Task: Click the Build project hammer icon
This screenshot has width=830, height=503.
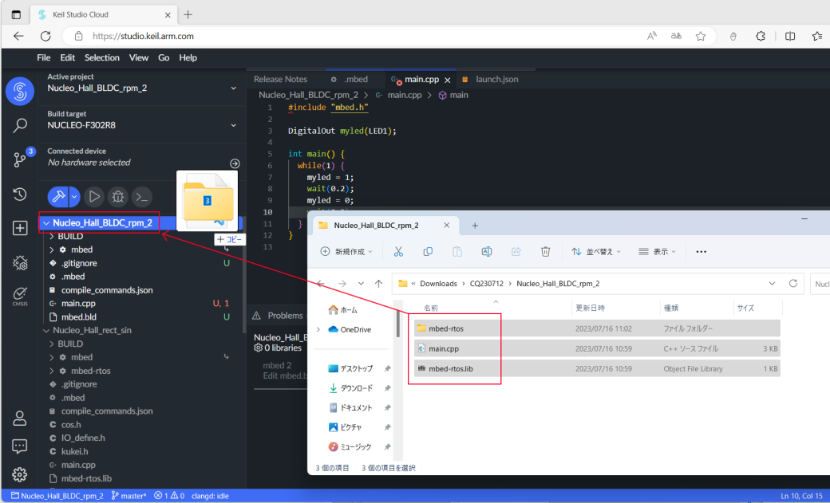Action: click(57, 197)
